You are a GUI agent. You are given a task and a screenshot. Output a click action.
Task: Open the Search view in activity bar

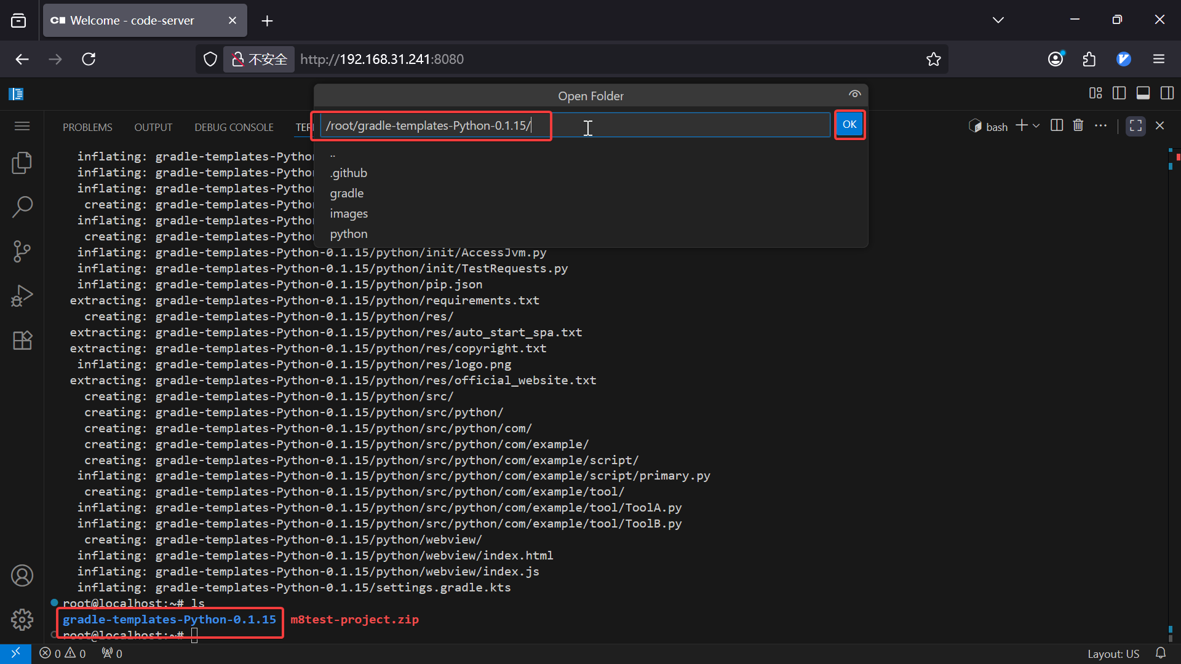coord(22,207)
